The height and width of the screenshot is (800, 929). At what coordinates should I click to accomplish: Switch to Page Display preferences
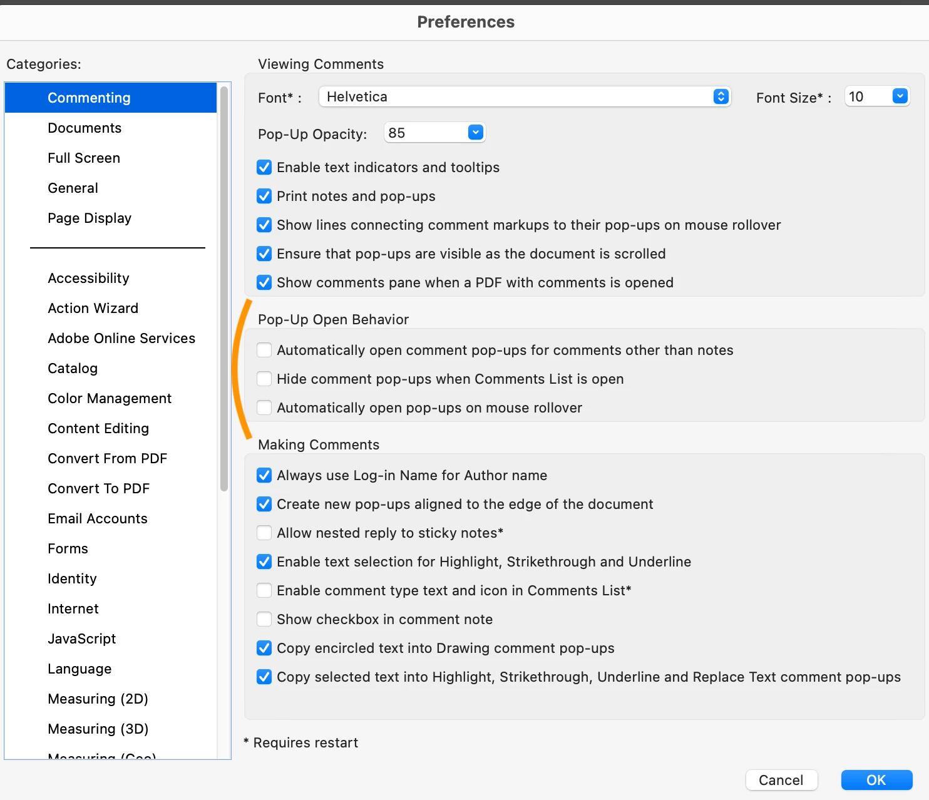pyautogui.click(x=90, y=218)
